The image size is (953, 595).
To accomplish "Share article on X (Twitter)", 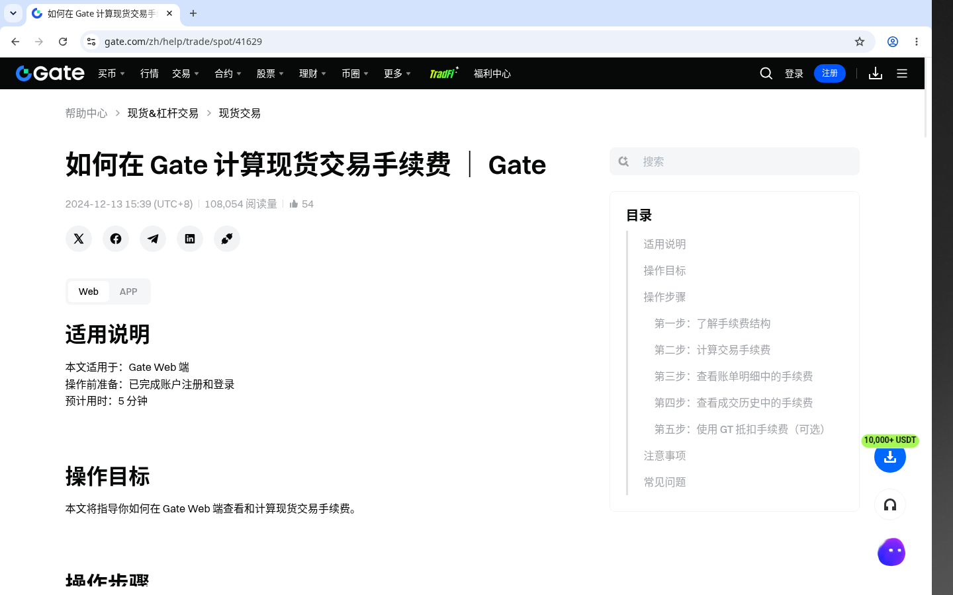I will point(79,239).
